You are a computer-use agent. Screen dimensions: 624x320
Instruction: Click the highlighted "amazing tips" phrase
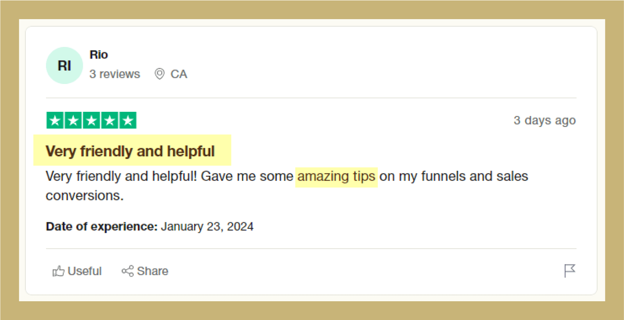[336, 177]
